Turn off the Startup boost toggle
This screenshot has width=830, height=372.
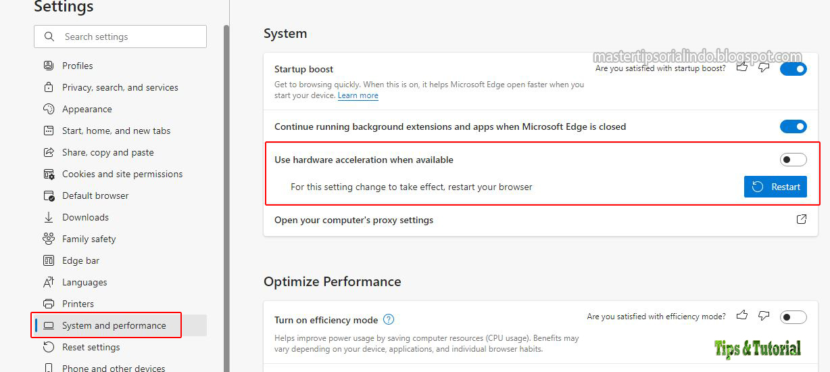(x=793, y=69)
